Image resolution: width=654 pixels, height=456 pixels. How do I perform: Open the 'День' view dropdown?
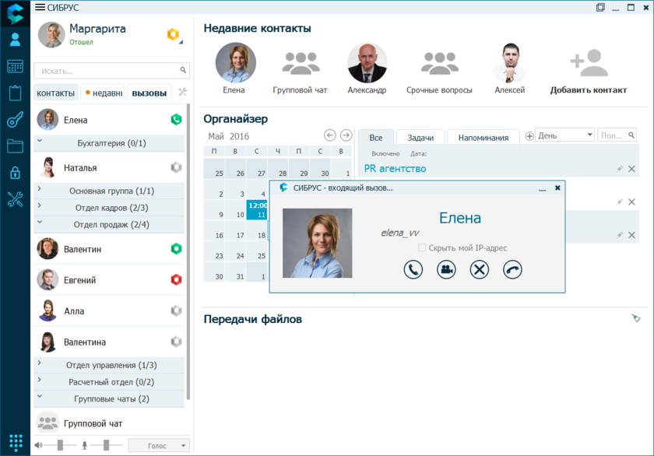click(x=565, y=135)
